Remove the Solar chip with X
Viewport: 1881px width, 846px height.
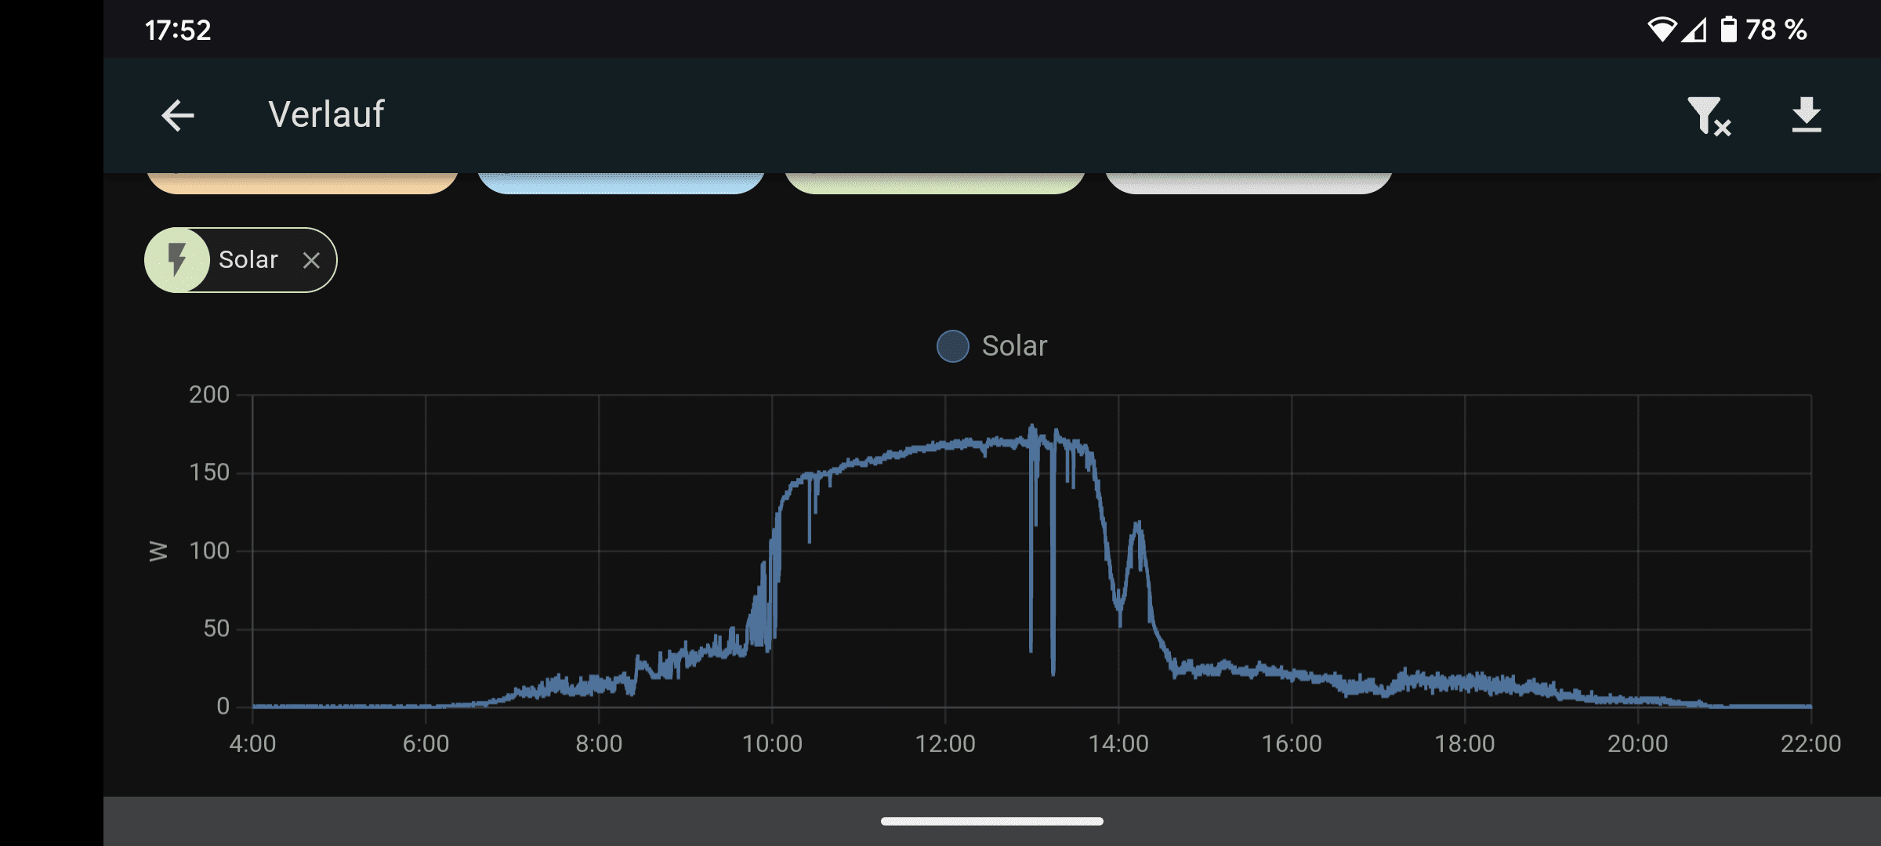tap(311, 260)
